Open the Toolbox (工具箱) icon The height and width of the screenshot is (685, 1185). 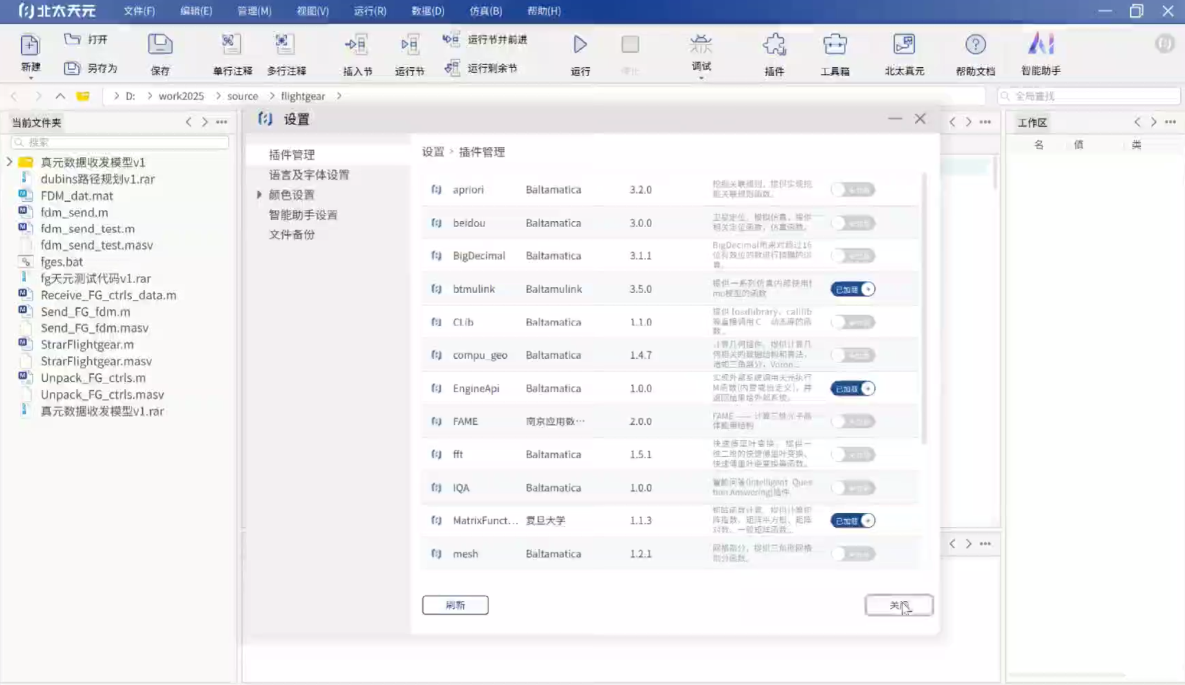coord(834,45)
